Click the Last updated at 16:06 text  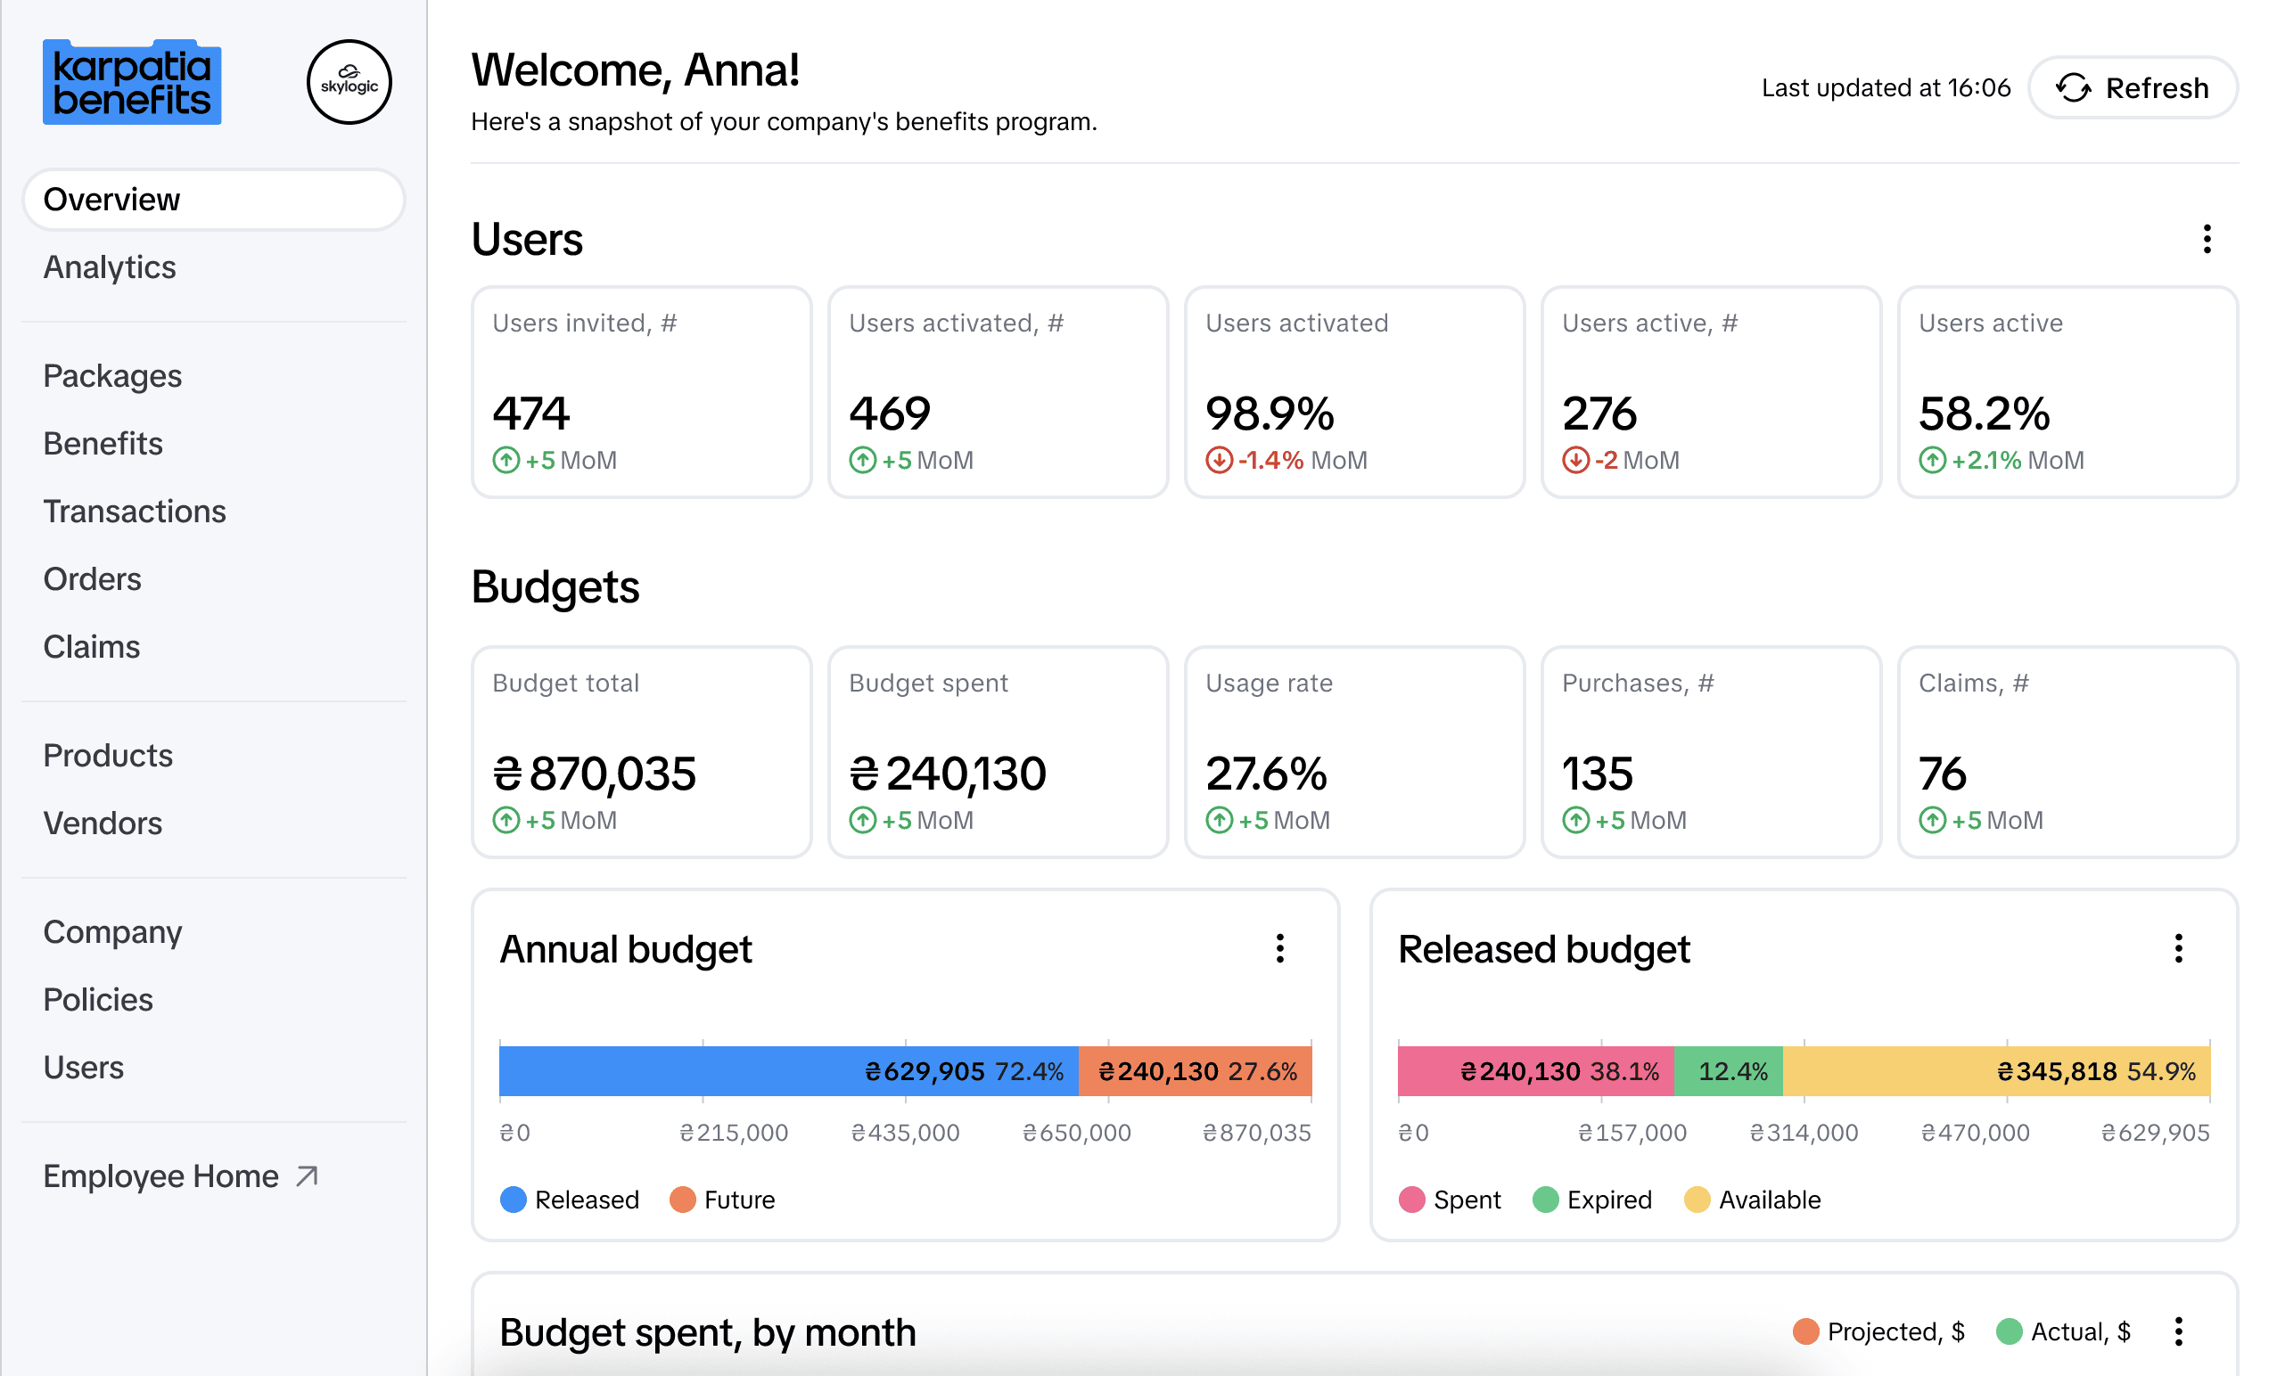click(1887, 87)
